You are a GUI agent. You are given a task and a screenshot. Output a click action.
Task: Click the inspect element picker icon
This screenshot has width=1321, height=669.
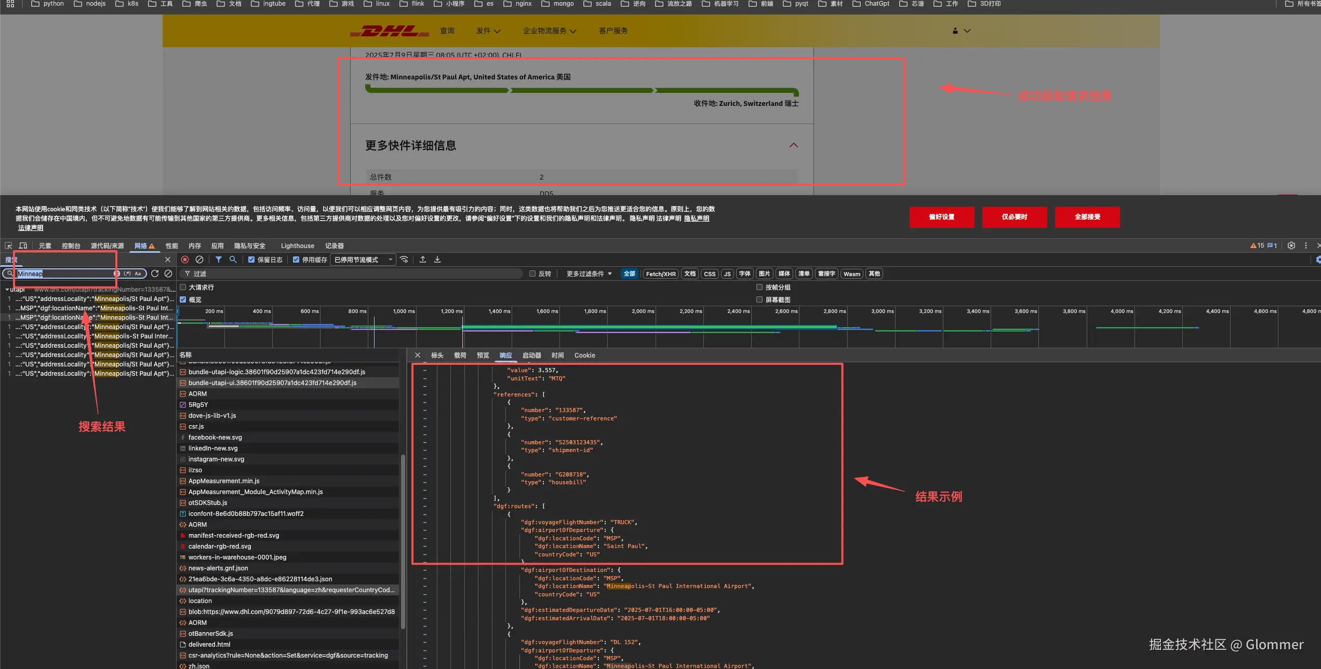pos(8,246)
